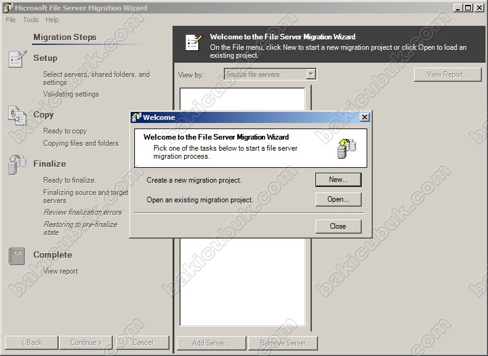Click the Complete step notebook icon
The height and width of the screenshot is (356, 488).
tap(17, 256)
